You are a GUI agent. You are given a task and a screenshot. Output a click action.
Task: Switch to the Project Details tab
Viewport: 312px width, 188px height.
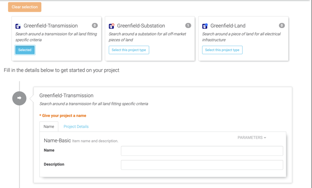pyautogui.click(x=76, y=127)
